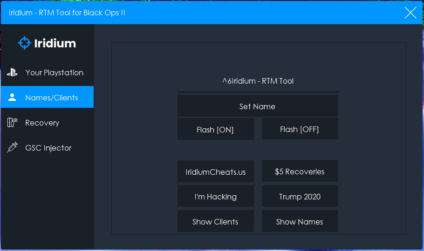This screenshot has height=251, width=424.
Task: Click the syringe icon for GSC Injector
Action: [x=12, y=147]
